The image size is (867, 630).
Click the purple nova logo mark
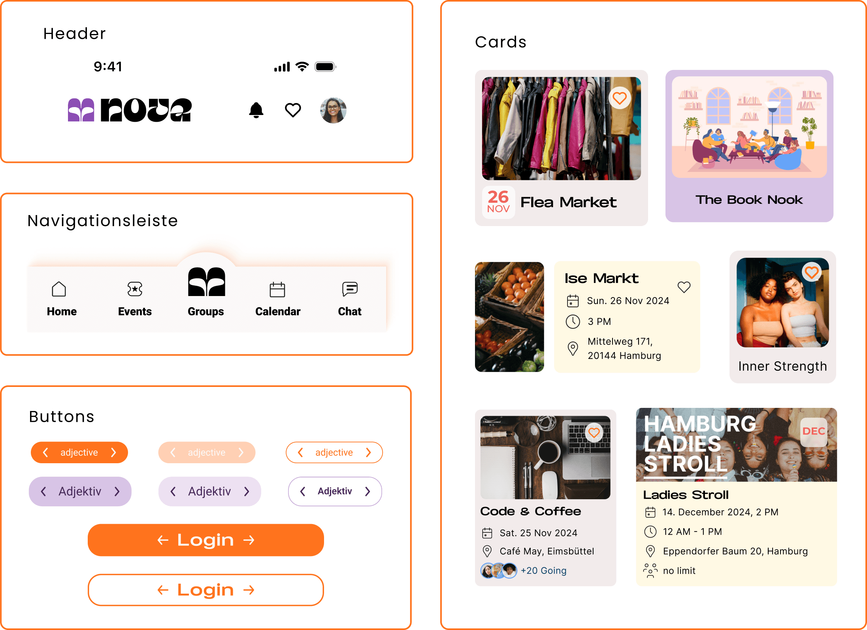pos(81,110)
